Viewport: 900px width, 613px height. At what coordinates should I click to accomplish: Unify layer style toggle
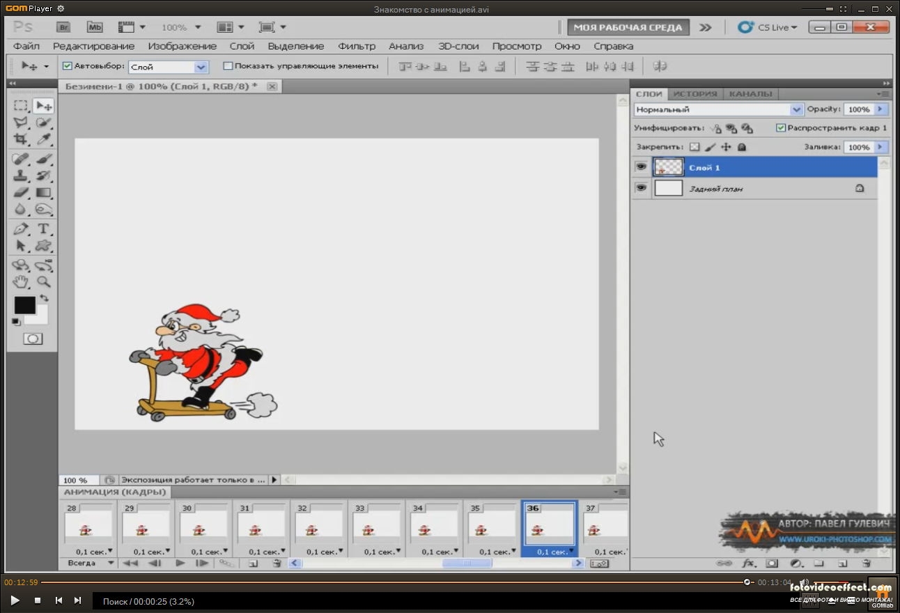click(x=747, y=128)
